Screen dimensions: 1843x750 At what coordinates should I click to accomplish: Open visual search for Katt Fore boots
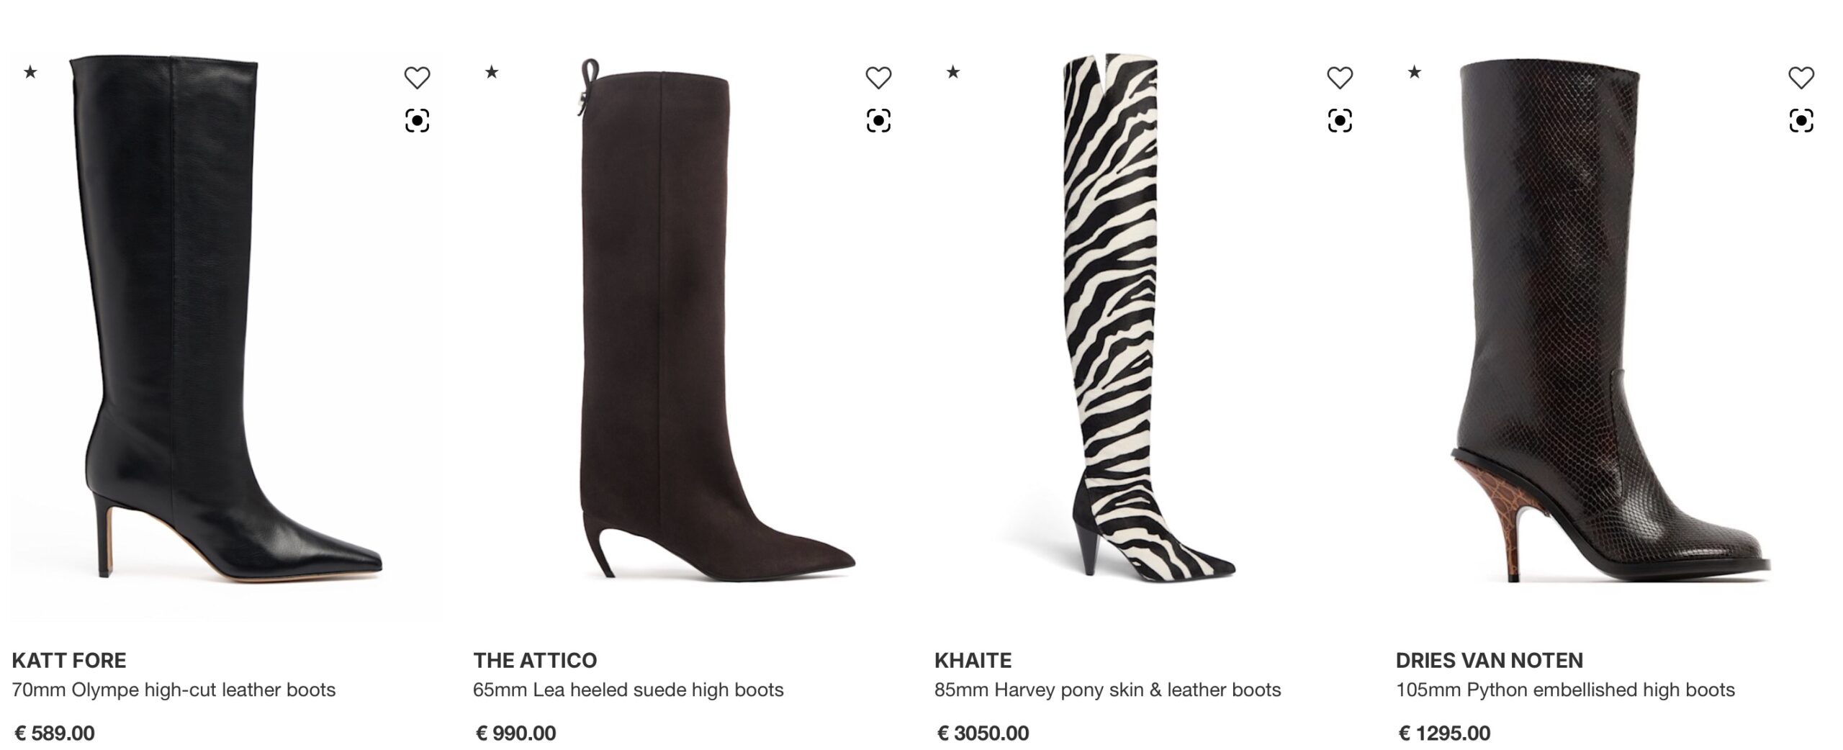pyautogui.click(x=417, y=120)
